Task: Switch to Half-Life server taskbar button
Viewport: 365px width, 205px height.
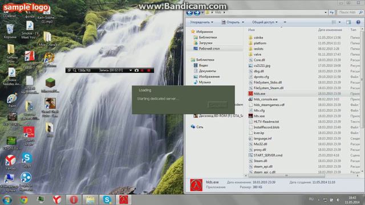Action: pyautogui.click(x=124, y=200)
